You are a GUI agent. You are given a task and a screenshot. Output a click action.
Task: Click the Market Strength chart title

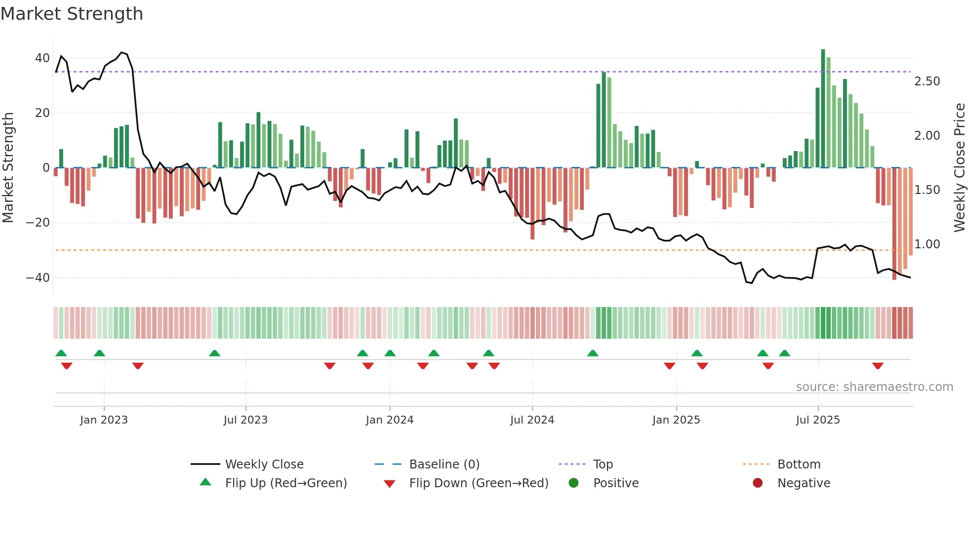pyautogui.click(x=72, y=14)
